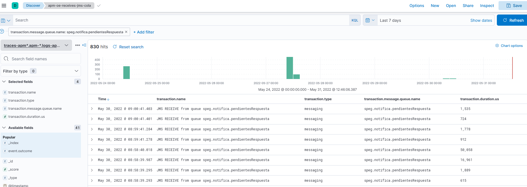Click New in the top menu
The width and height of the screenshot is (527, 187).
(435, 6)
